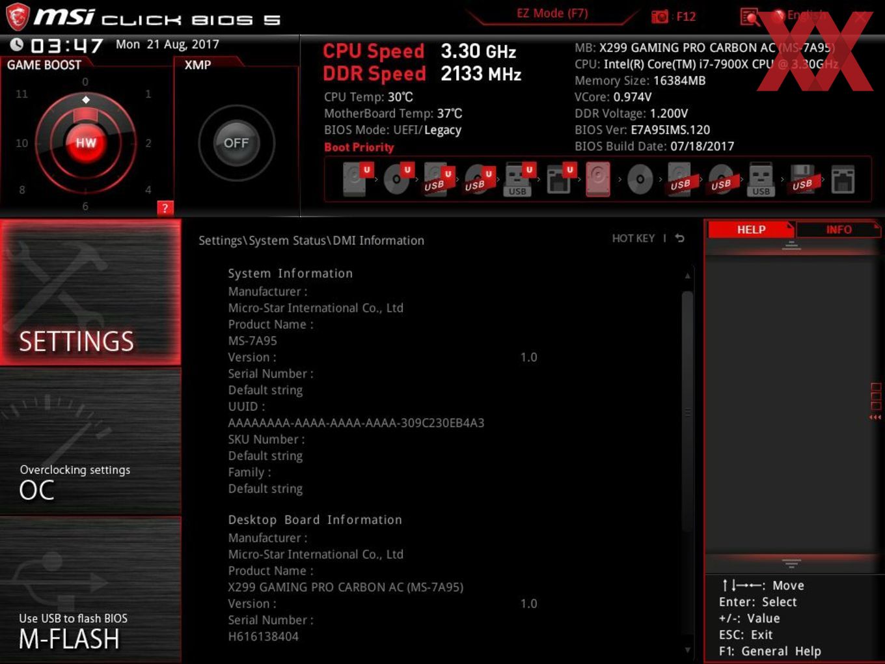Click X299 GAMING PRO CARBON AC (MS-7A95) in the list
This screenshot has height=664, width=885.
(346, 587)
